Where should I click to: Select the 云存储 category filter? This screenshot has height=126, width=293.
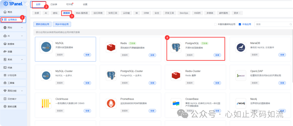tap(126, 13)
